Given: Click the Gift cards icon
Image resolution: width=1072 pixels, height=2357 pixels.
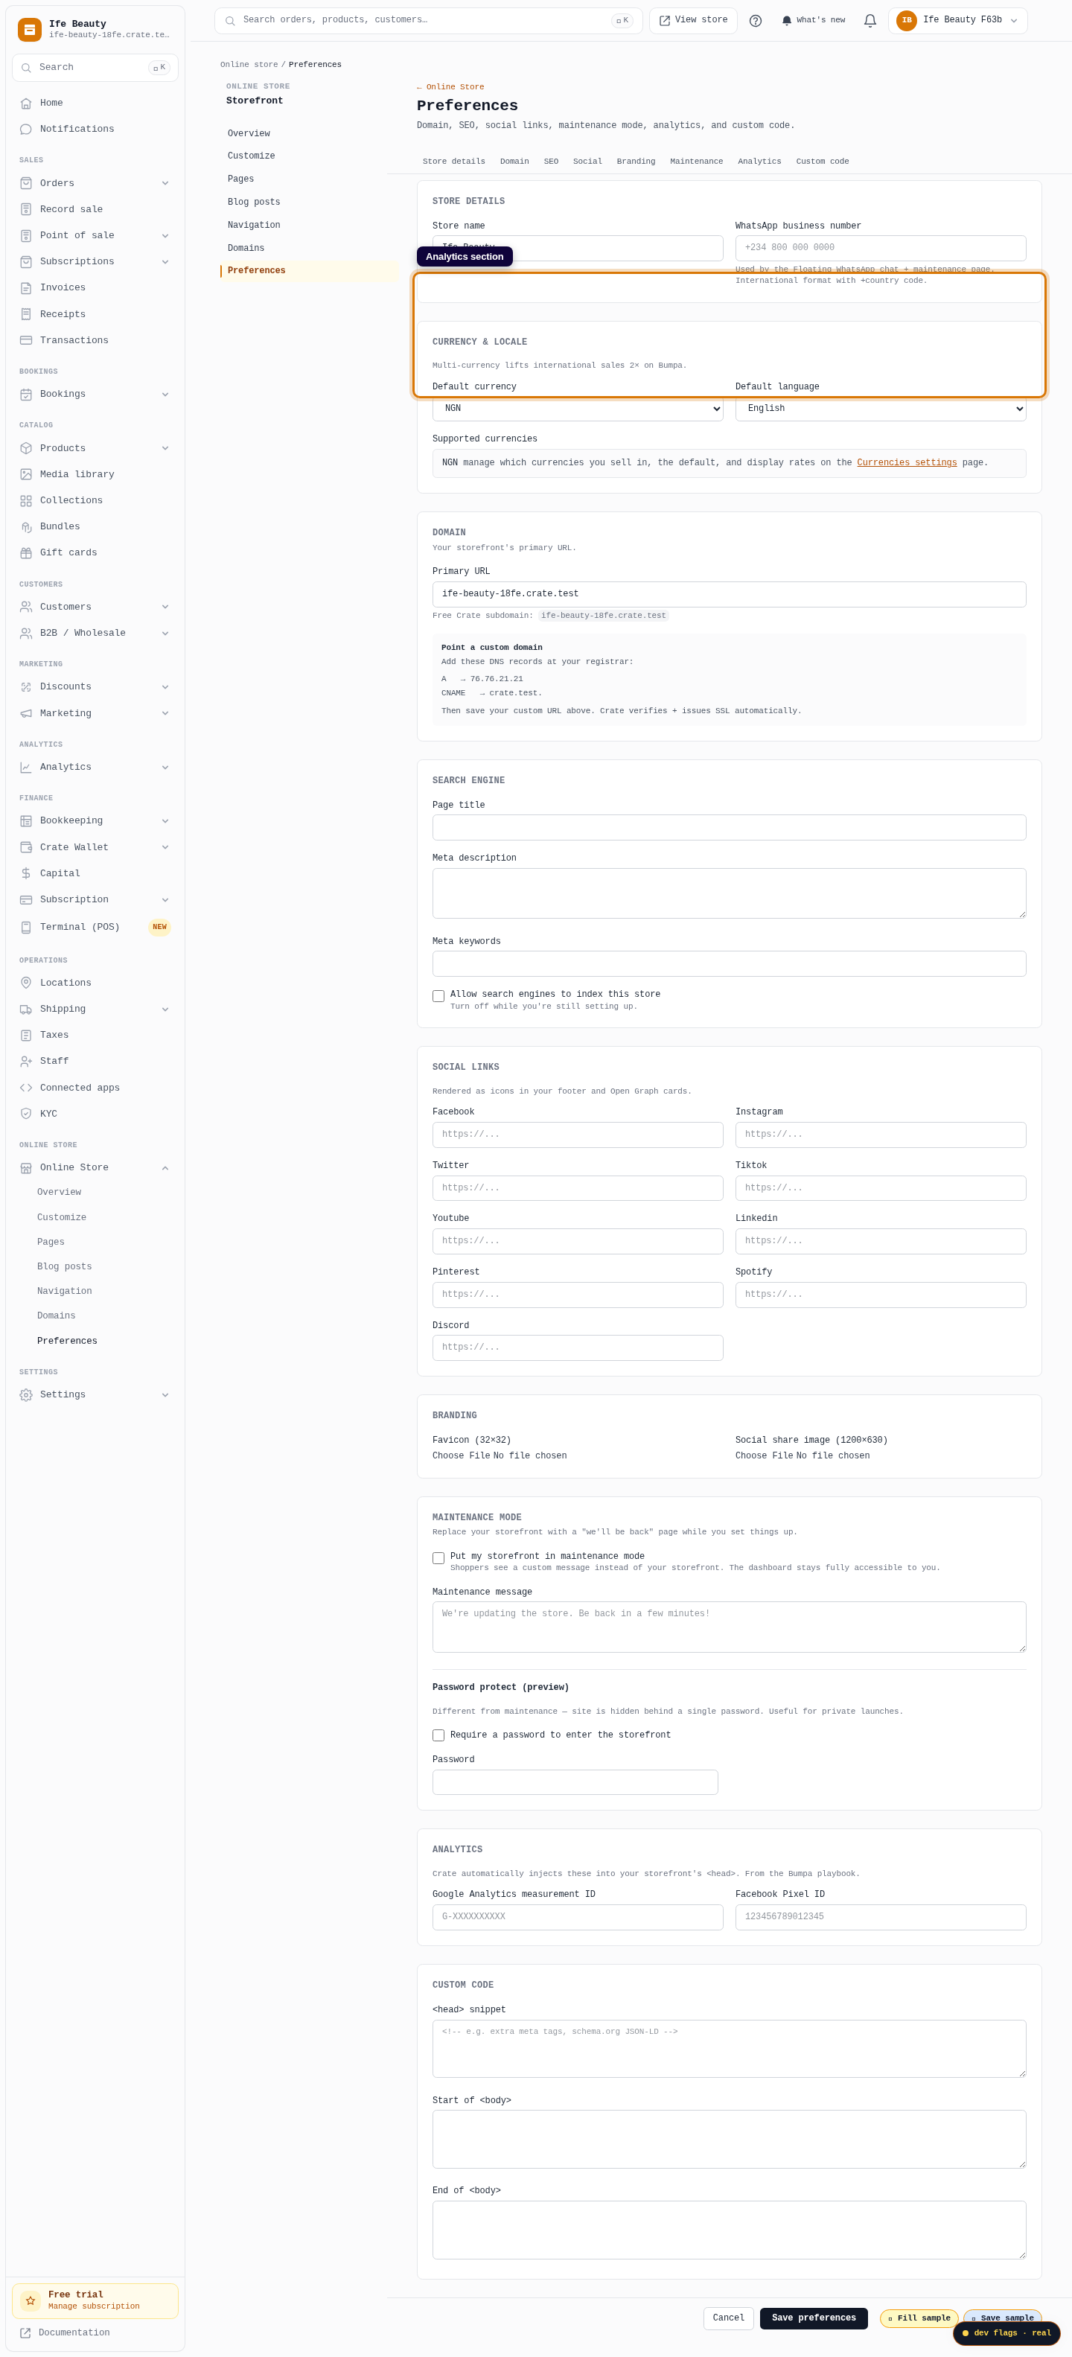Looking at the screenshot, I should pyautogui.click(x=25, y=552).
